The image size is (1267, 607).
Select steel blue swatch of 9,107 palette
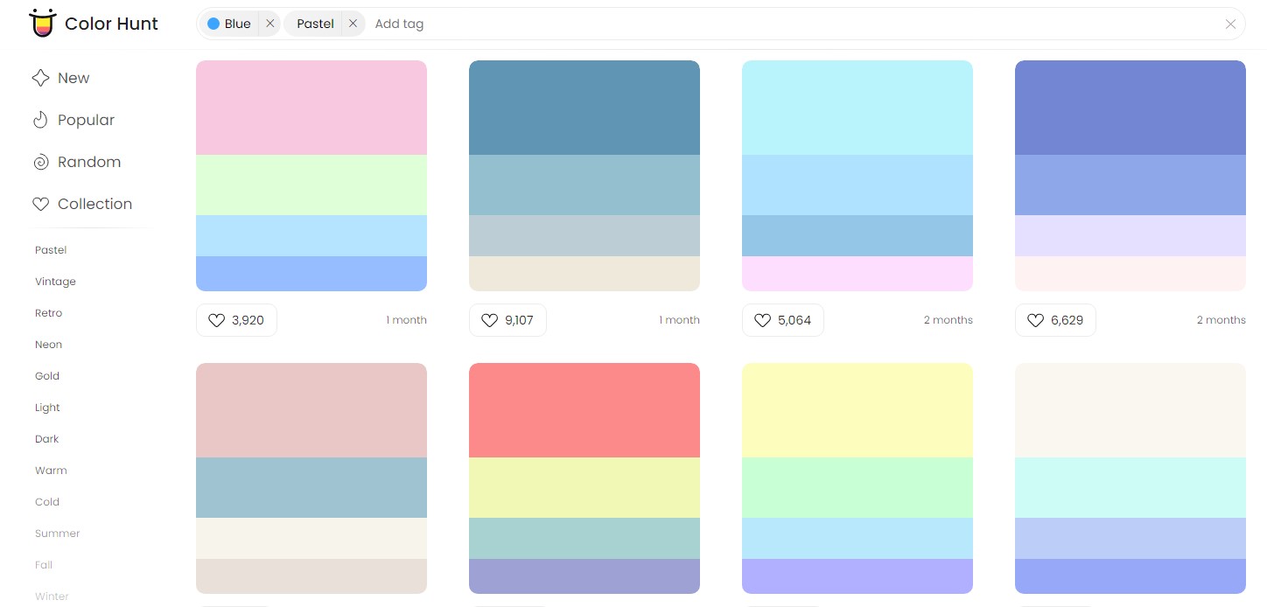584,108
